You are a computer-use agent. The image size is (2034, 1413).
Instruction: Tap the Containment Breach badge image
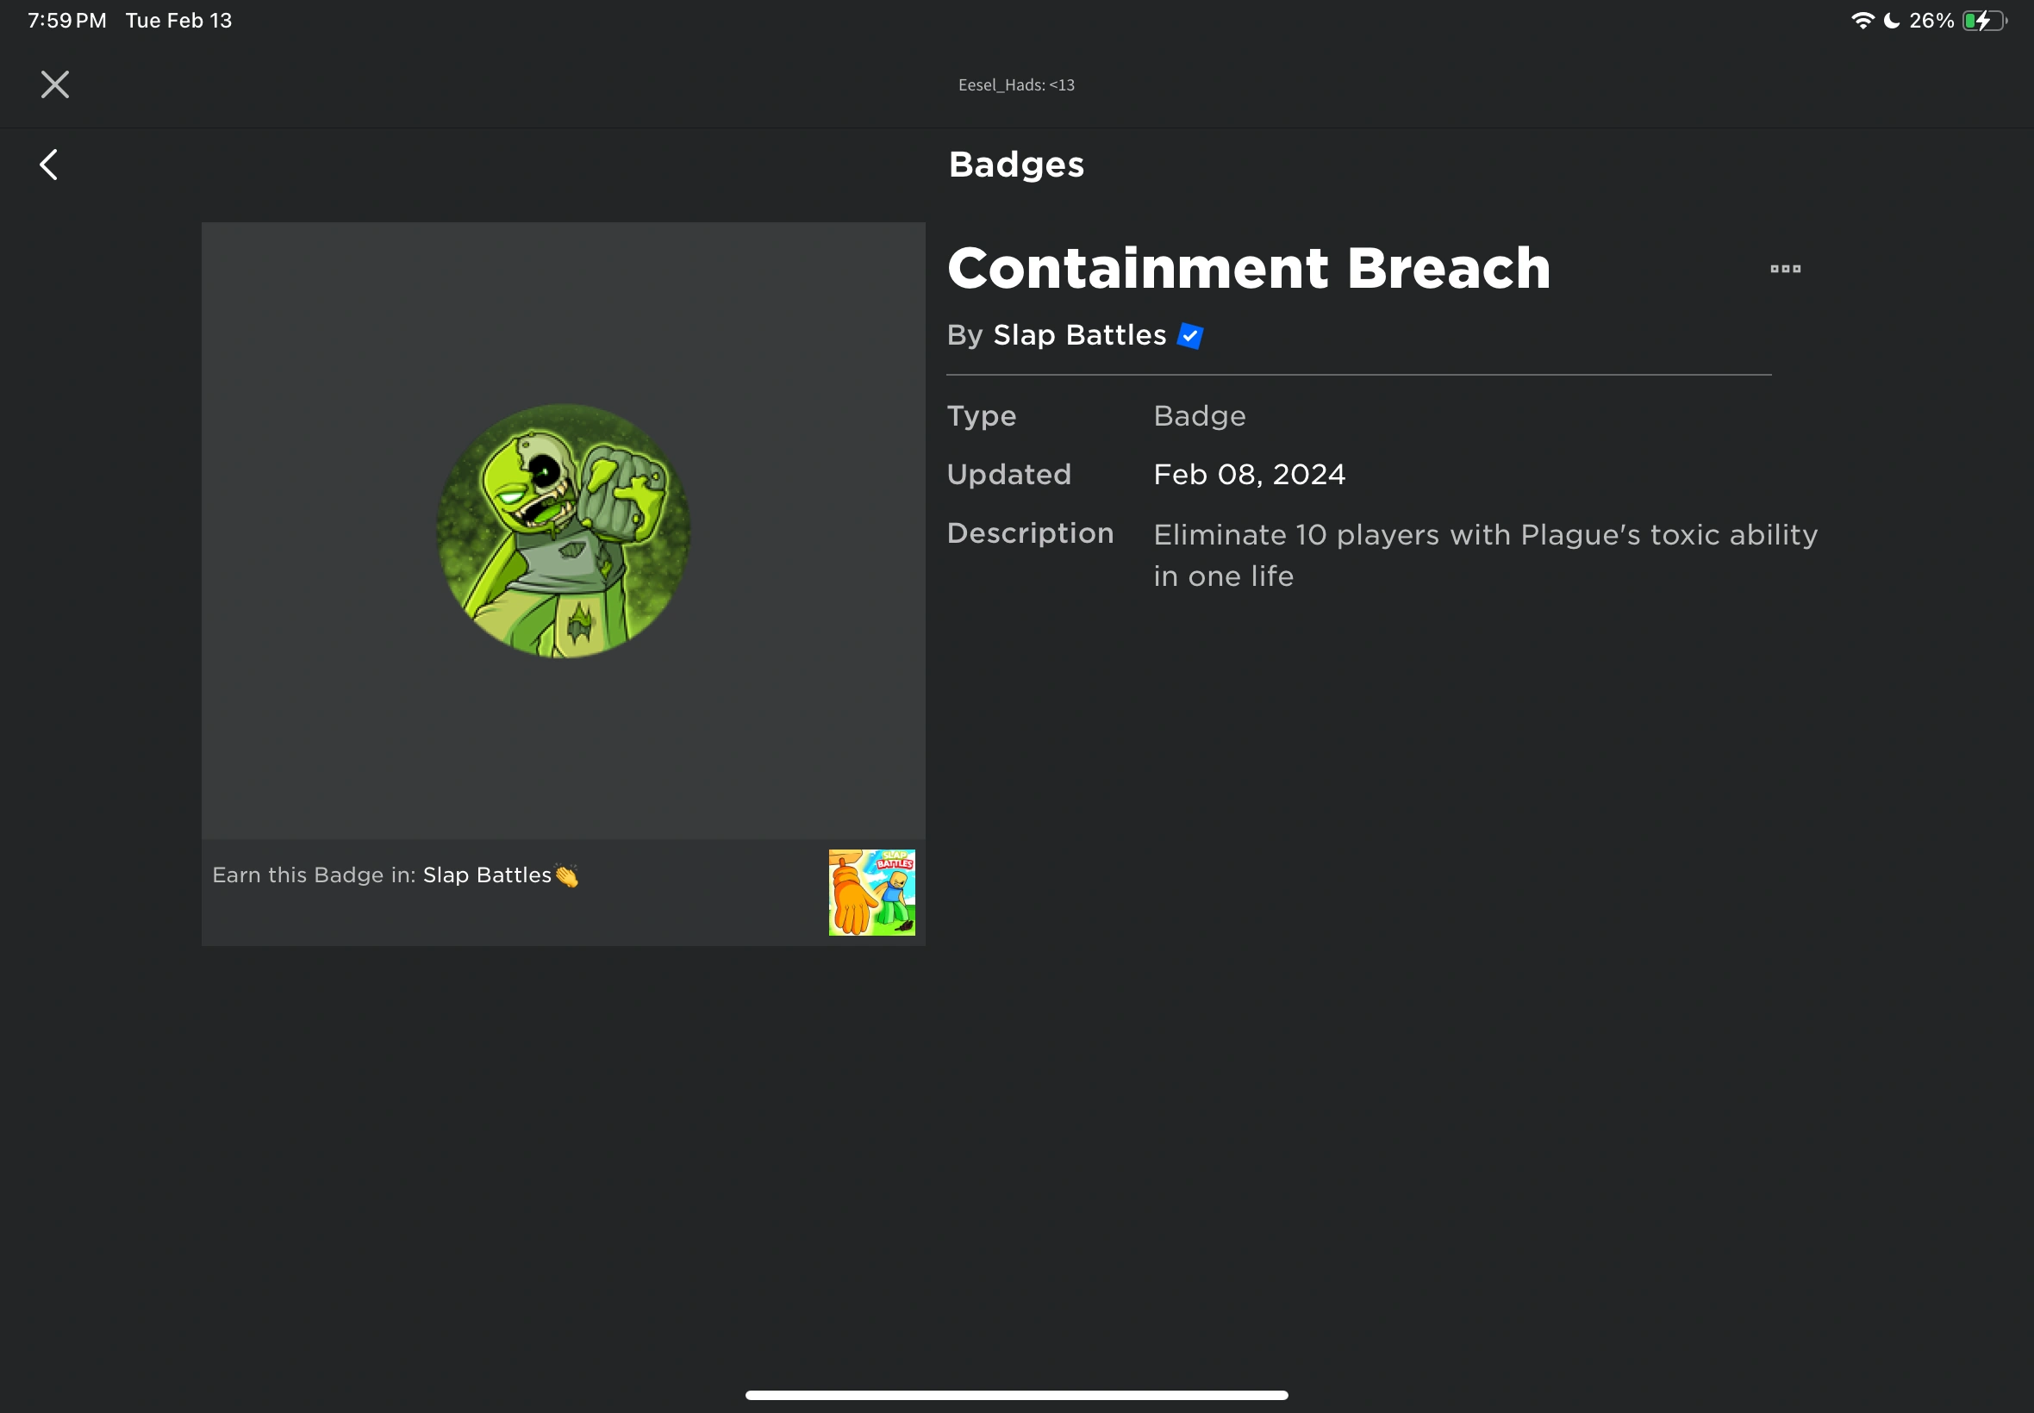[563, 532]
